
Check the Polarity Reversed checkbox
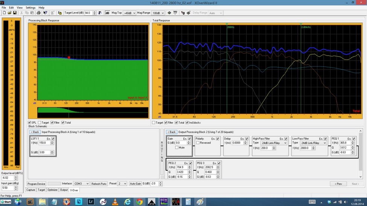click(198, 142)
